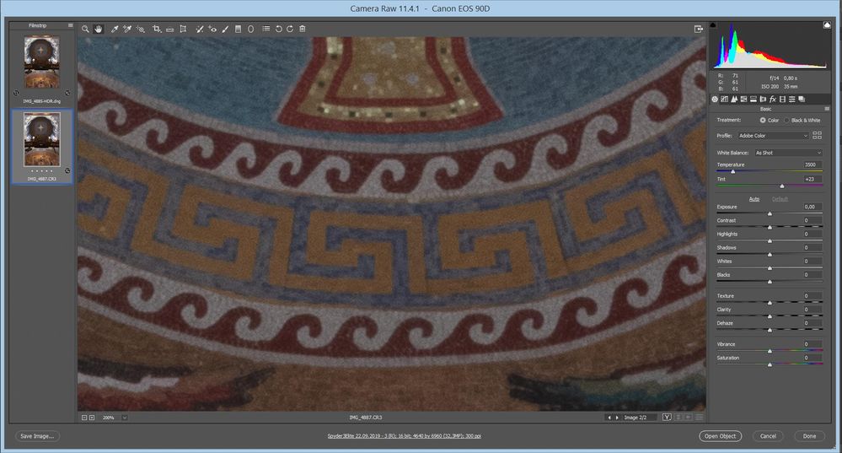The height and width of the screenshot is (453, 842).
Task: Select the White Balance eyedropper tool
Action: 115,29
